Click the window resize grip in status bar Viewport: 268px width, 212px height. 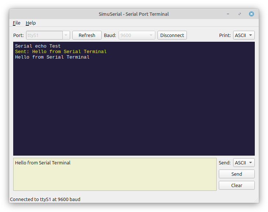[257, 201]
